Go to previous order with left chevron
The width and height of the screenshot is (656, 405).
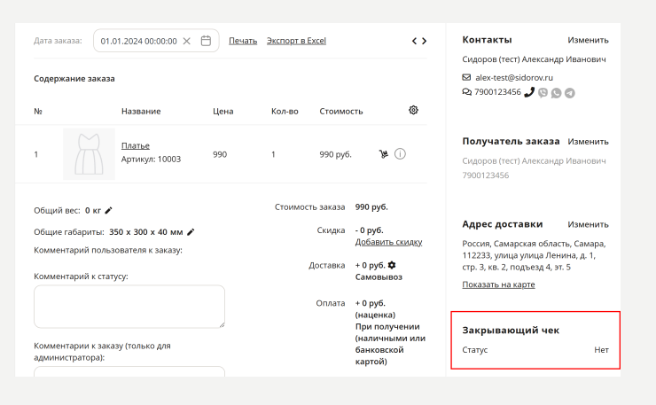click(x=414, y=41)
